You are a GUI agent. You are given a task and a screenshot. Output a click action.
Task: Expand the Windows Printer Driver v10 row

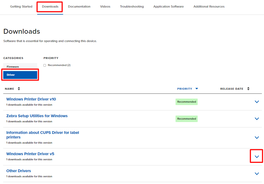(257, 102)
